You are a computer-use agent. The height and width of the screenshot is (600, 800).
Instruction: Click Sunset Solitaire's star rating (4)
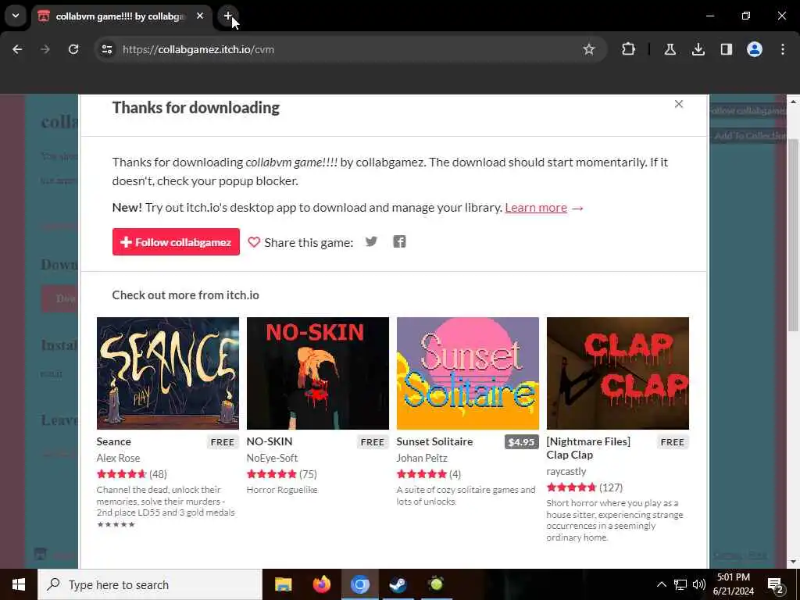[429, 474]
